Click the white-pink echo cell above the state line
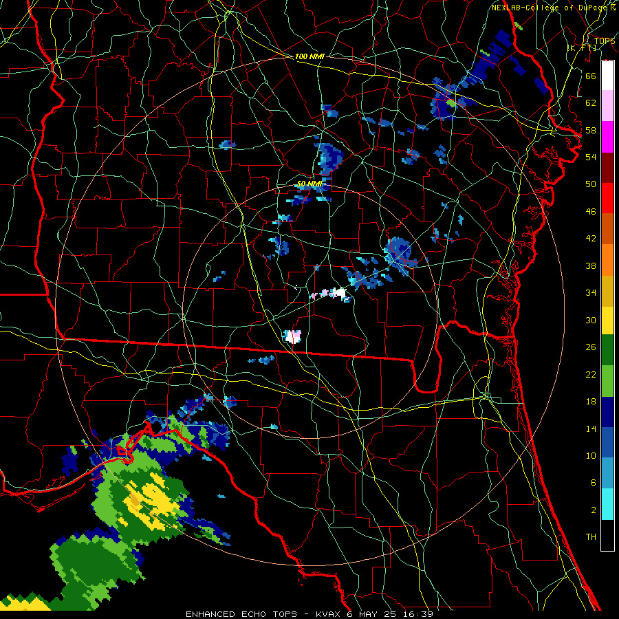The width and height of the screenshot is (619, 619). tap(292, 336)
